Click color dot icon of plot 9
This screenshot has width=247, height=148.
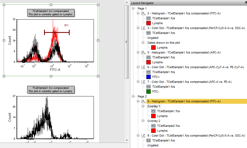(144, 136)
